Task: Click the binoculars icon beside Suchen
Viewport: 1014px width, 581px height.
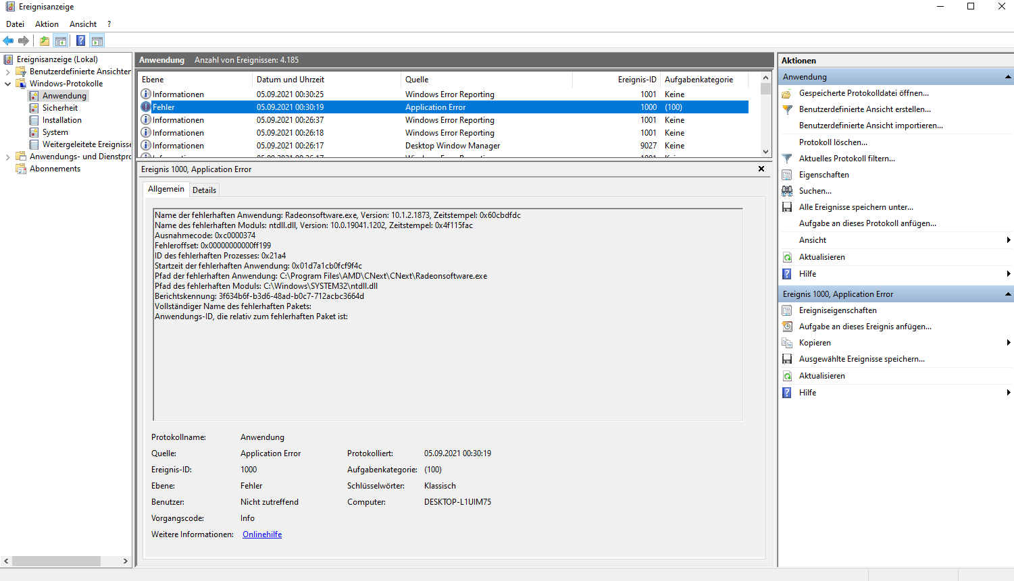Action: pos(787,191)
